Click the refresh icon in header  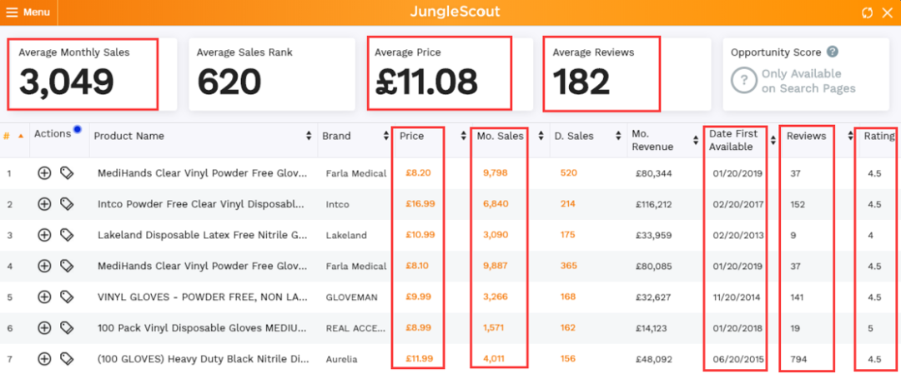coord(868,12)
